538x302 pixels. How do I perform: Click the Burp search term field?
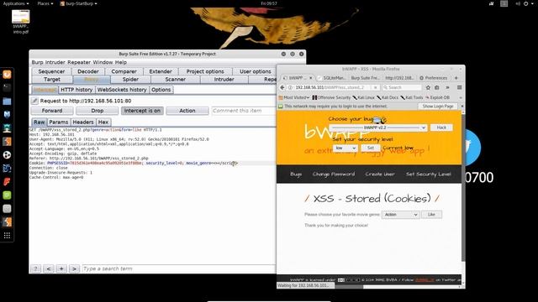click(x=178, y=268)
